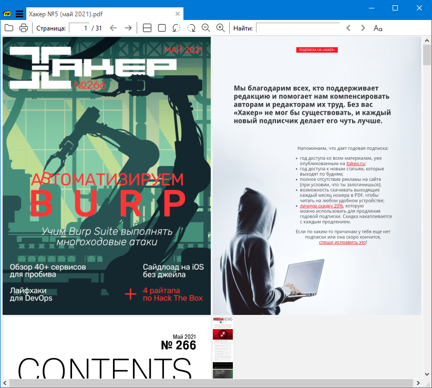Click 'Обзор 40+ сервисов для пробива' cover text

click(48, 271)
